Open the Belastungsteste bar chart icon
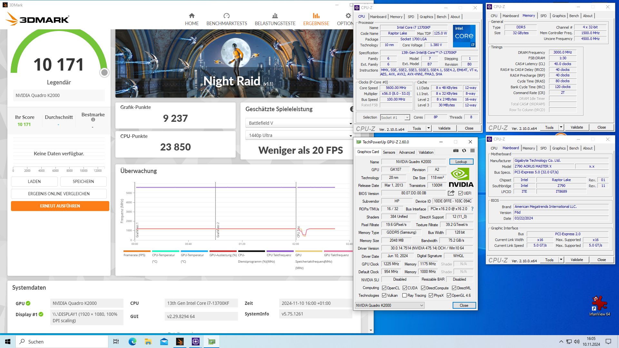This screenshot has width=619, height=348. coord(275,15)
